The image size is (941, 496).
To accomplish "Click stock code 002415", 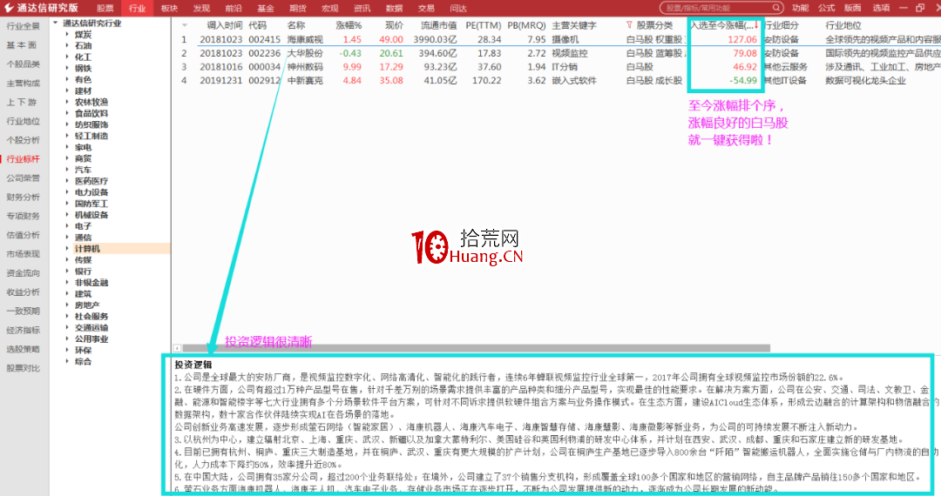I will [x=265, y=39].
